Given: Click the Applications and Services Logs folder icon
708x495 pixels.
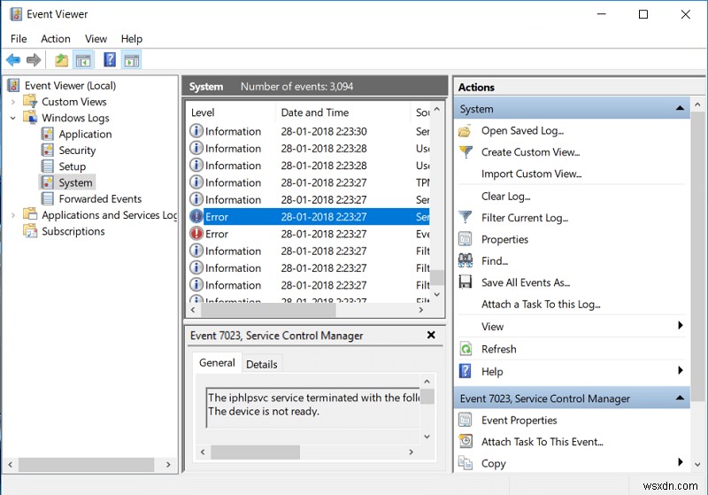Looking at the screenshot, I should pyautogui.click(x=30, y=214).
